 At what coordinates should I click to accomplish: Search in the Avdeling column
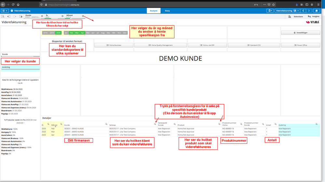[x=317, y=124]
